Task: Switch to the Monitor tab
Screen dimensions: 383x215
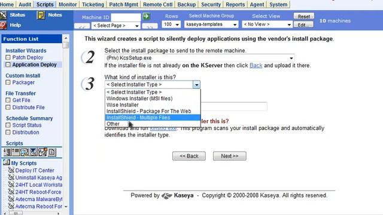Action: pyautogui.click(x=68, y=4)
